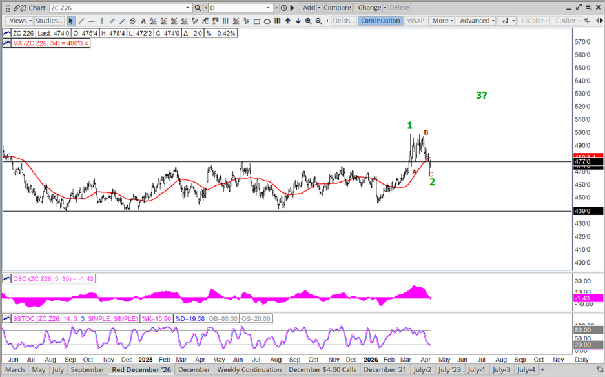Click the 477'0 price line label

(x=588, y=161)
